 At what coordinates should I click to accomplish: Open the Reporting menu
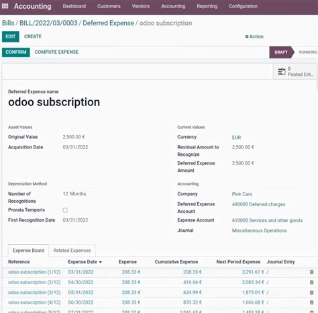click(x=207, y=6)
